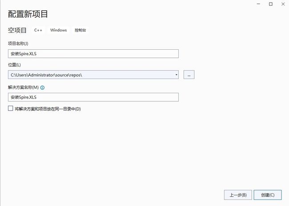Click the Windows tag label
The height and width of the screenshot is (206, 289).
[58, 30]
